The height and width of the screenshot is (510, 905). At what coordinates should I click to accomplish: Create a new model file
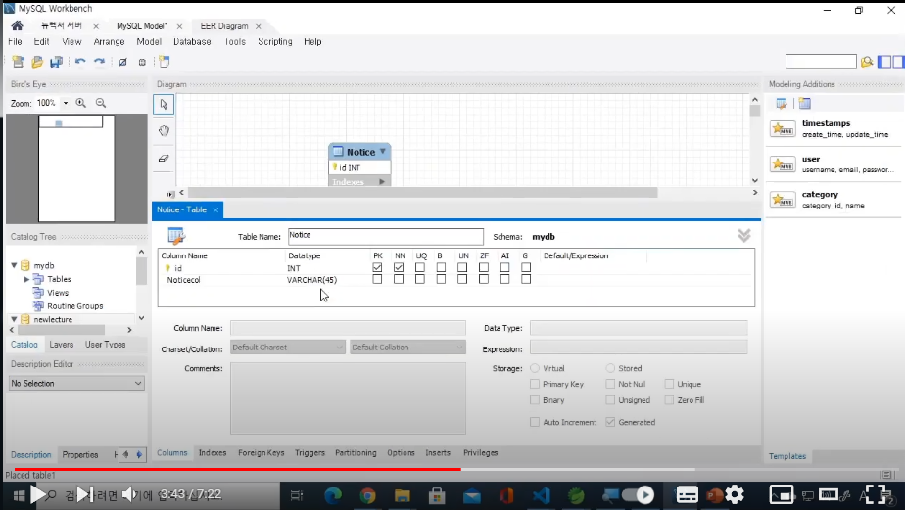pos(19,62)
